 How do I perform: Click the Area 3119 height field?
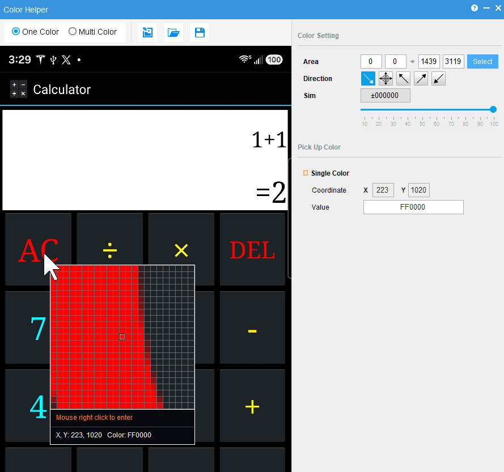453,61
